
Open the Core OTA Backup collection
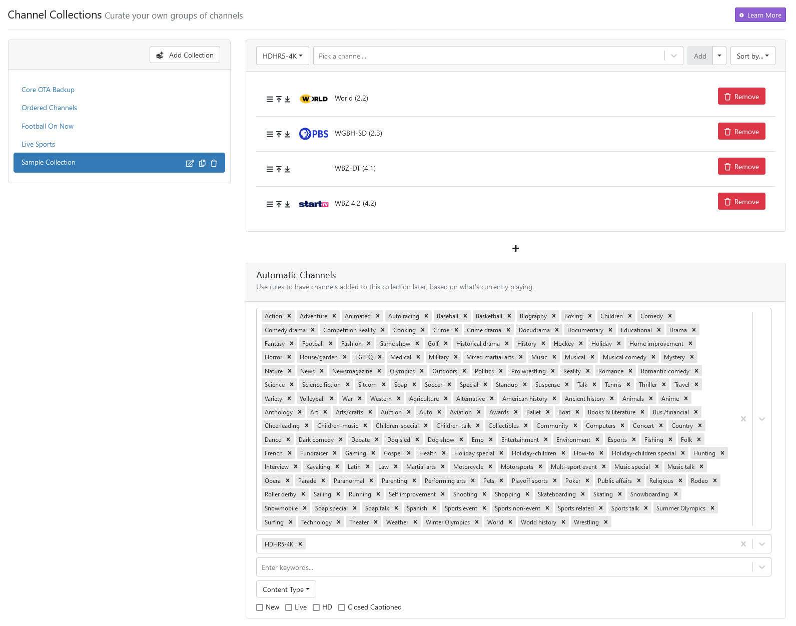(x=48, y=90)
